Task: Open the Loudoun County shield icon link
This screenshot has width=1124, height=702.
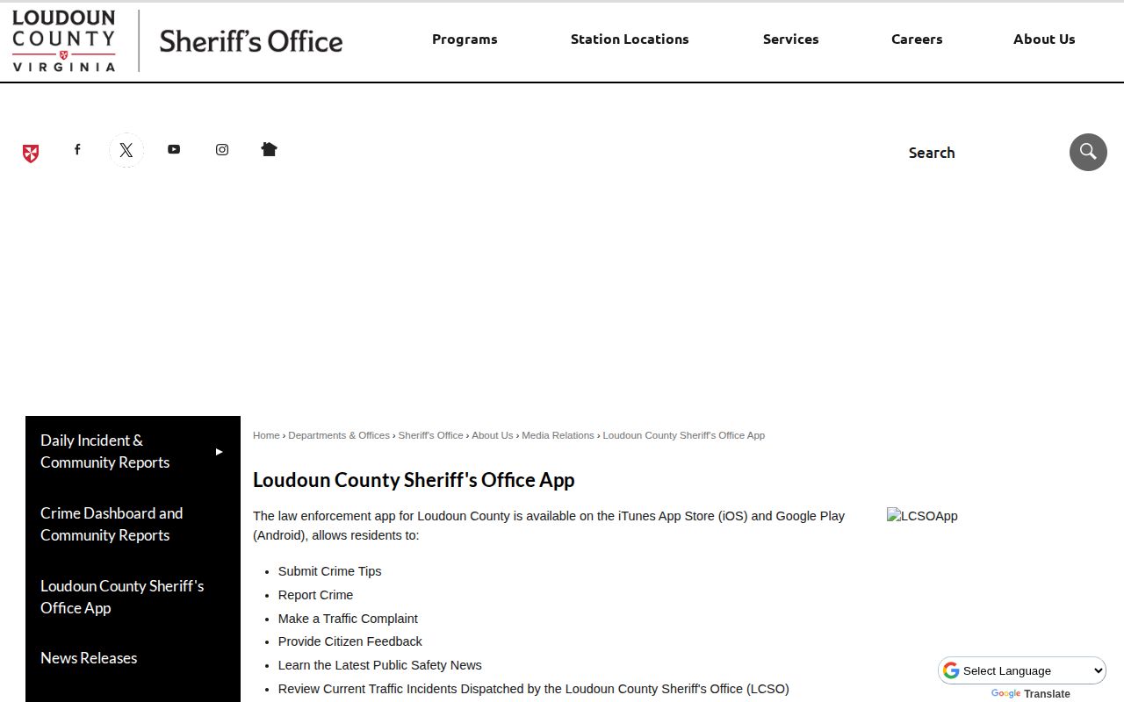Action: click(x=31, y=154)
